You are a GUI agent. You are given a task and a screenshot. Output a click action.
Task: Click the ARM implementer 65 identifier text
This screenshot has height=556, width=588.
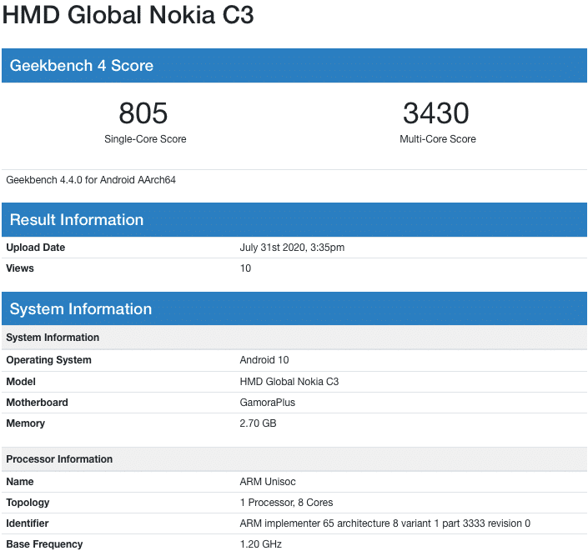tap(384, 523)
